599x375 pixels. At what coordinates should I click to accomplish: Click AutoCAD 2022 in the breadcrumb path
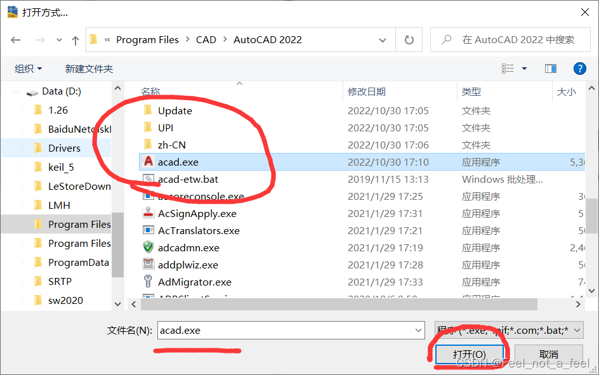(x=268, y=40)
